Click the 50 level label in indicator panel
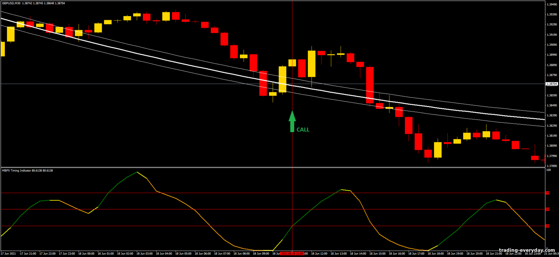The height and width of the screenshot is (257, 559). [x=547, y=209]
